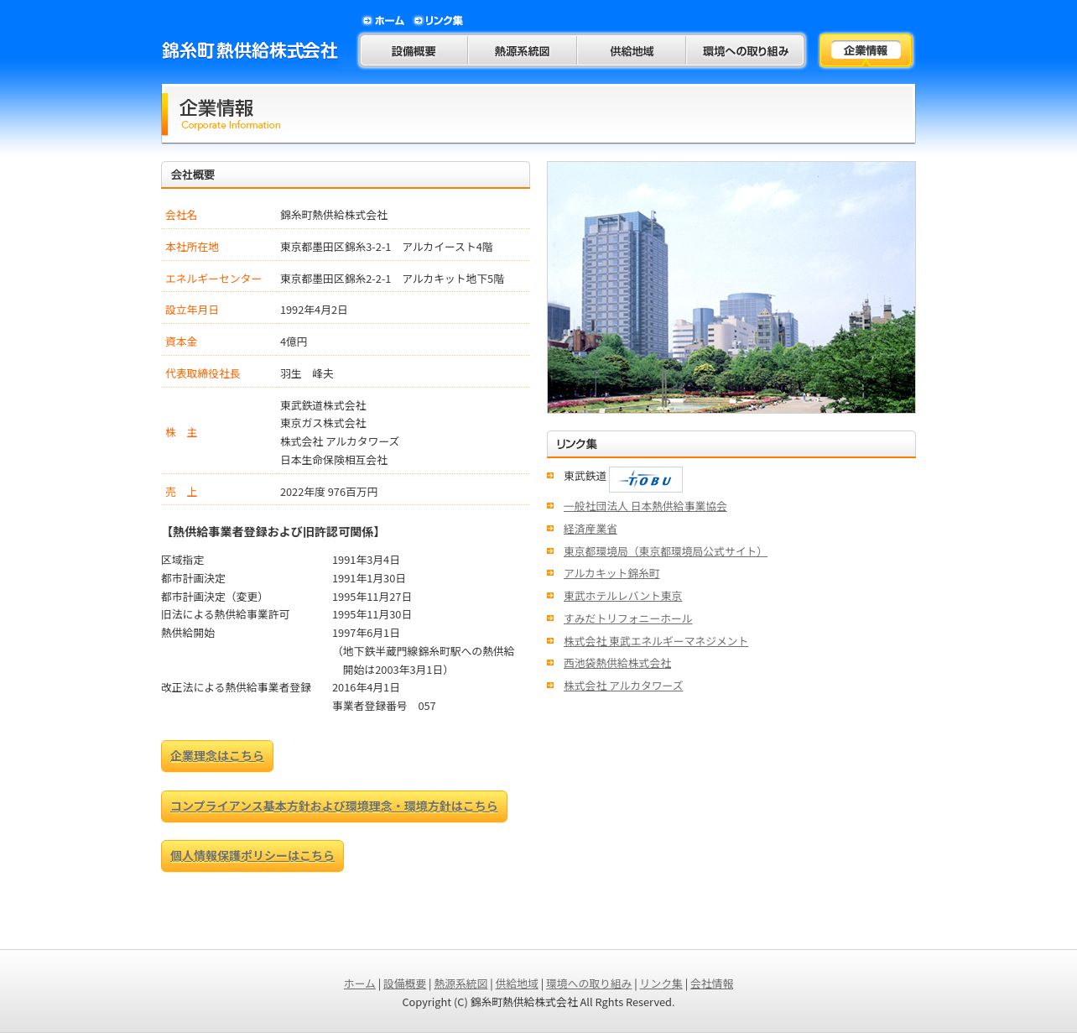This screenshot has height=1033, width=1077.
Task: Click the エネルギーセンター label
Action: (x=213, y=279)
